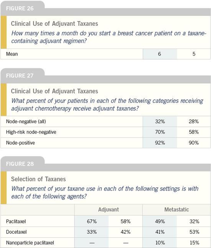Select the Mean row label
The height and width of the screenshot is (248, 211).
click(x=12, y=54)
